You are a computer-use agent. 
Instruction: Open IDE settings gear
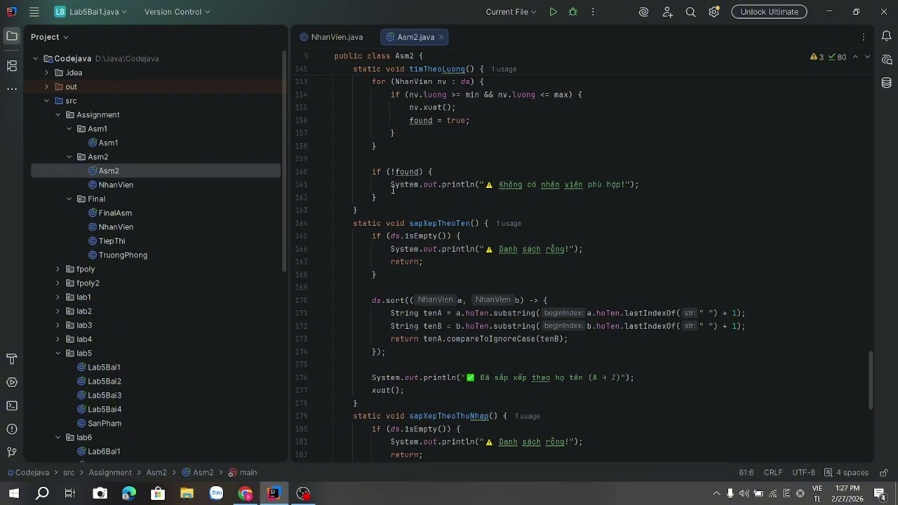coord(714,12)
